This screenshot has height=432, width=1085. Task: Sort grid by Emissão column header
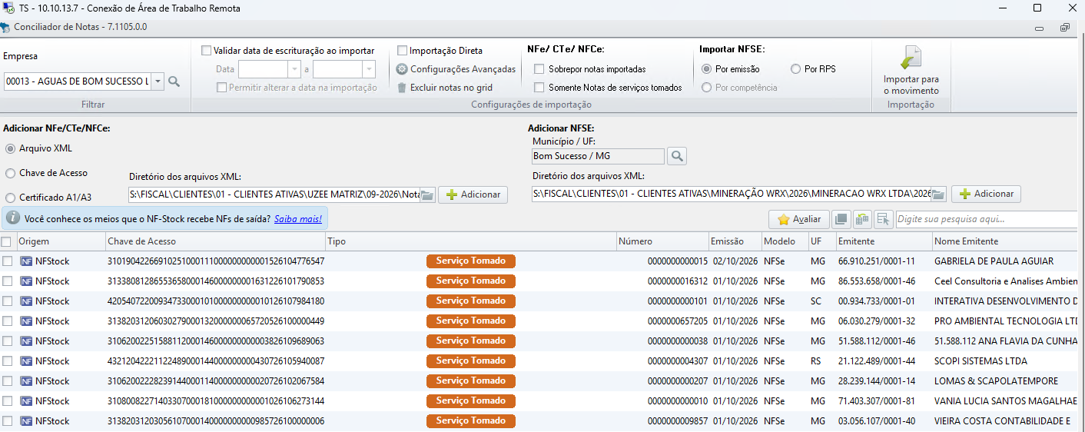pyautogui.click(x=734, y=241)
